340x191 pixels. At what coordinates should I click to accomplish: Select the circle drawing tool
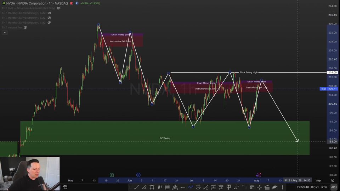(198, 187)
